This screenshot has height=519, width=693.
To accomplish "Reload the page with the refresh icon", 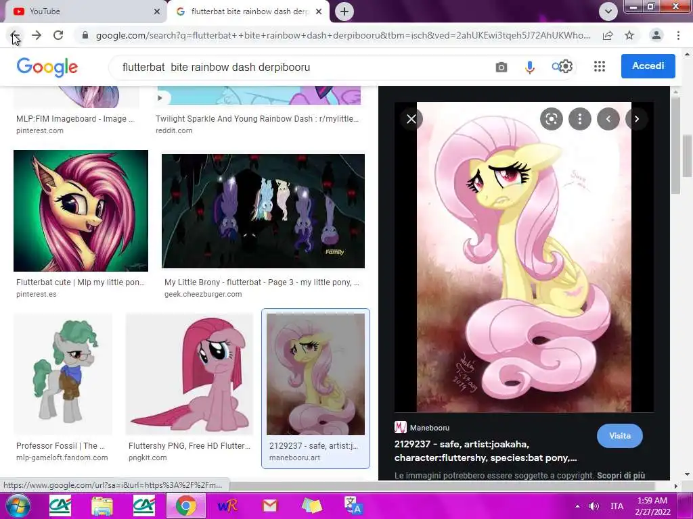I will point(58,35).
